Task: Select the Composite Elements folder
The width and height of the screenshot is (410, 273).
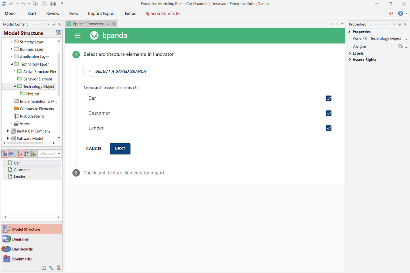Action: pyautogui.click(x=34, y=109)
